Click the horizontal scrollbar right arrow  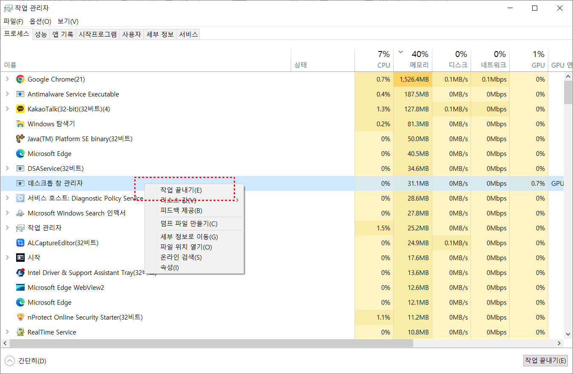pos(560,343)
